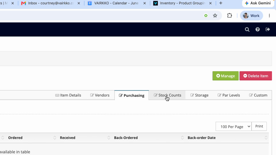The width and height of the screenshot is (276, 155).
Task: Open the Vendors tab
Action: pyautogui.click(x=100, y=95)
